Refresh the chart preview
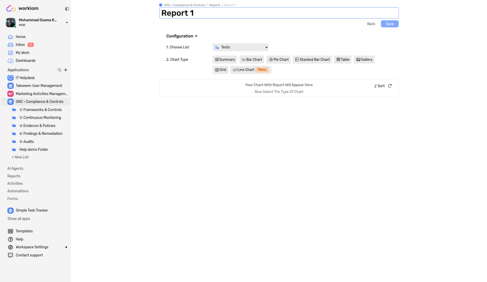The height and width of the screenshot is (282, 487). 390,86
